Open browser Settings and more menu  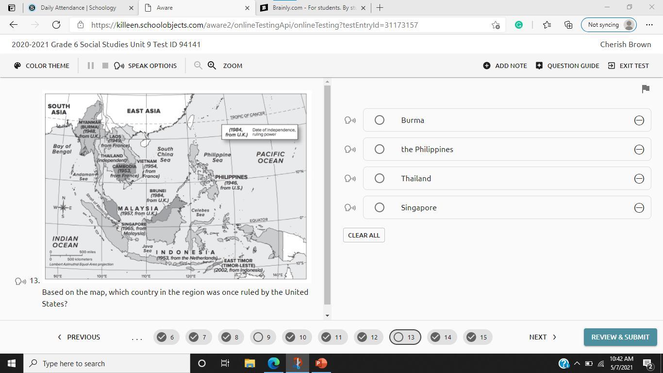pos(649,25)
